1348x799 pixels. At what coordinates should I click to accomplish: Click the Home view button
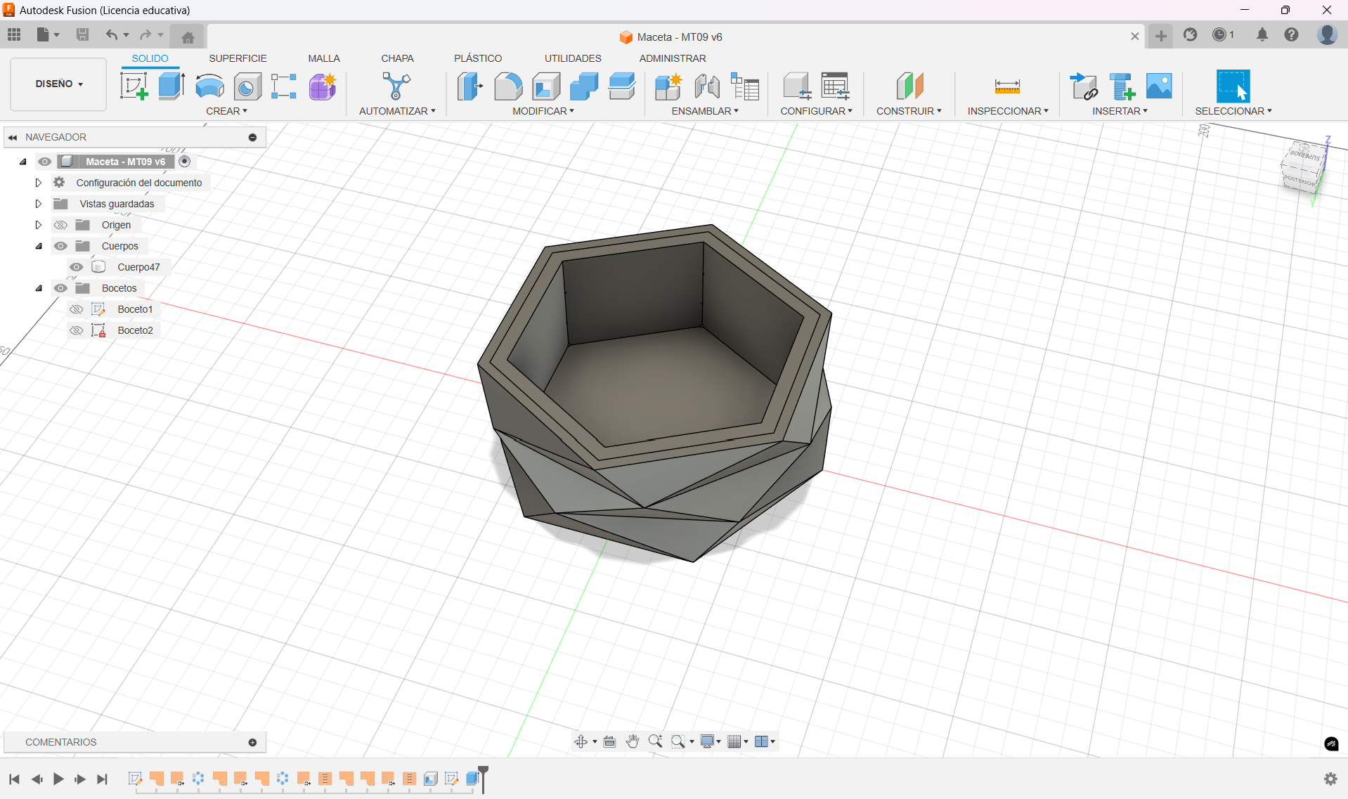coord(188,37)
